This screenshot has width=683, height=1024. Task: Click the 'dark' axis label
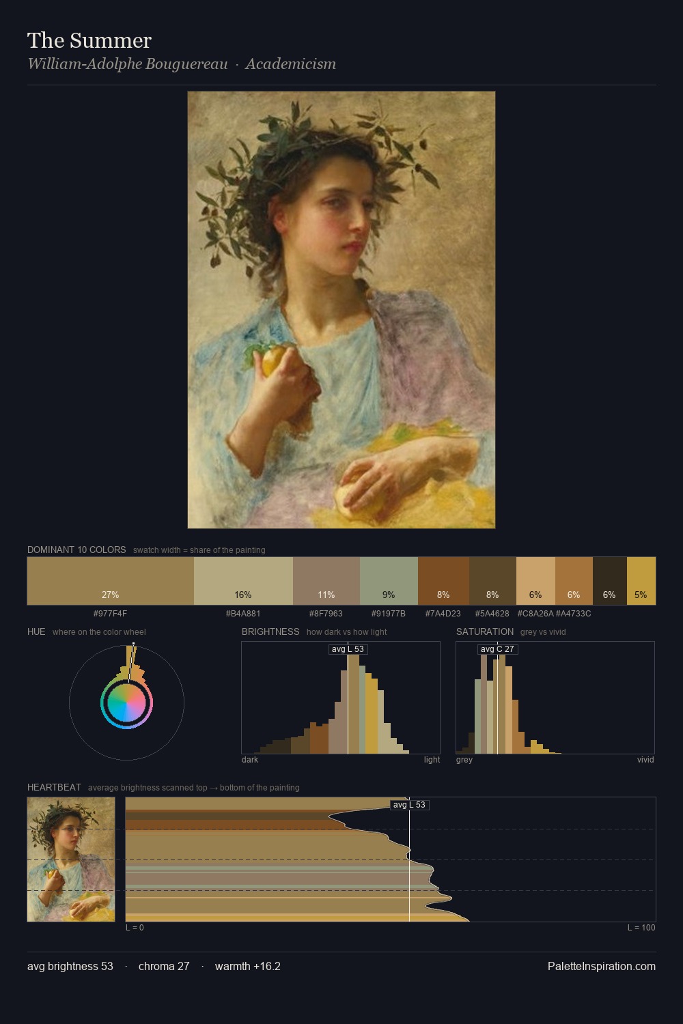click(250, 760)
